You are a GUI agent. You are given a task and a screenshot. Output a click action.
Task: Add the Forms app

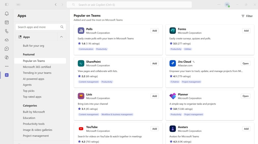246,31
